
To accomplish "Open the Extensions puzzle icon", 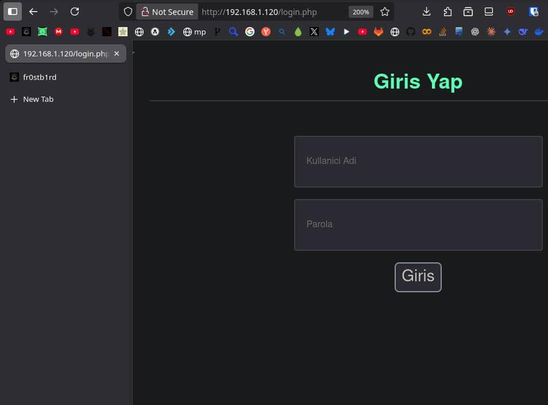I will 447,12.
